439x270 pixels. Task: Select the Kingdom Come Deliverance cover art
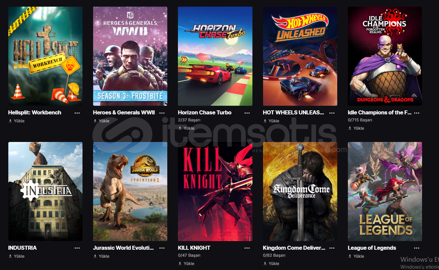pyautogui.click(x=300, y=192)
